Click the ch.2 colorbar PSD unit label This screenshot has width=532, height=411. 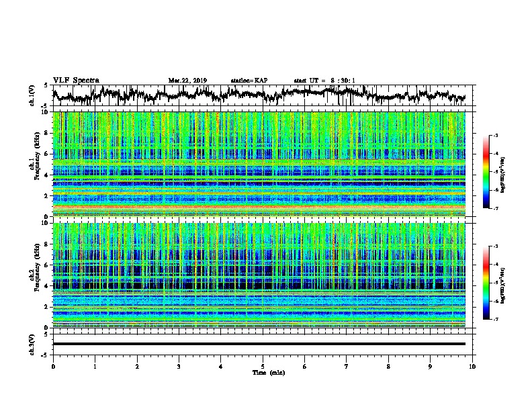pyautogui.click(x=502, y=285)
